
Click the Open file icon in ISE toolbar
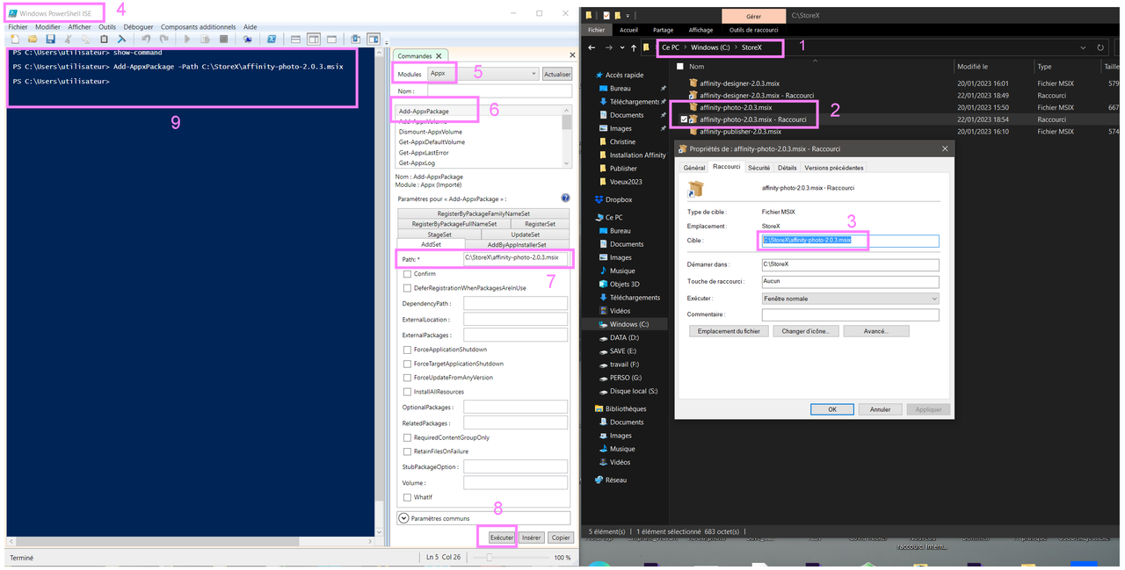click(33, 39)
